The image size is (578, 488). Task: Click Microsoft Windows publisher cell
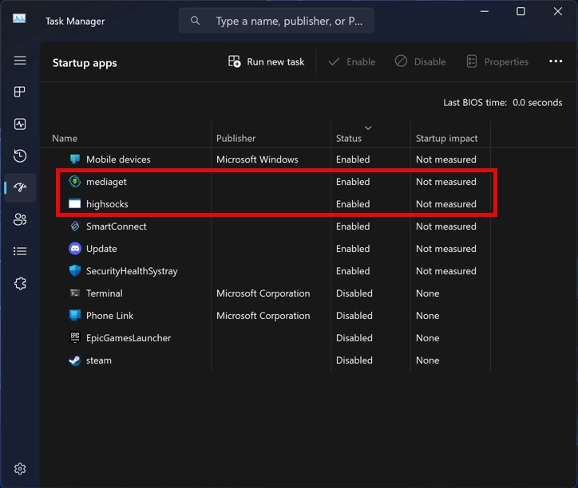[x=257, y=159]
